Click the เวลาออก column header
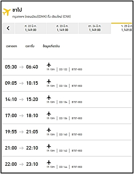The width and height of the screenshot is (134, 174). point(11,46)
